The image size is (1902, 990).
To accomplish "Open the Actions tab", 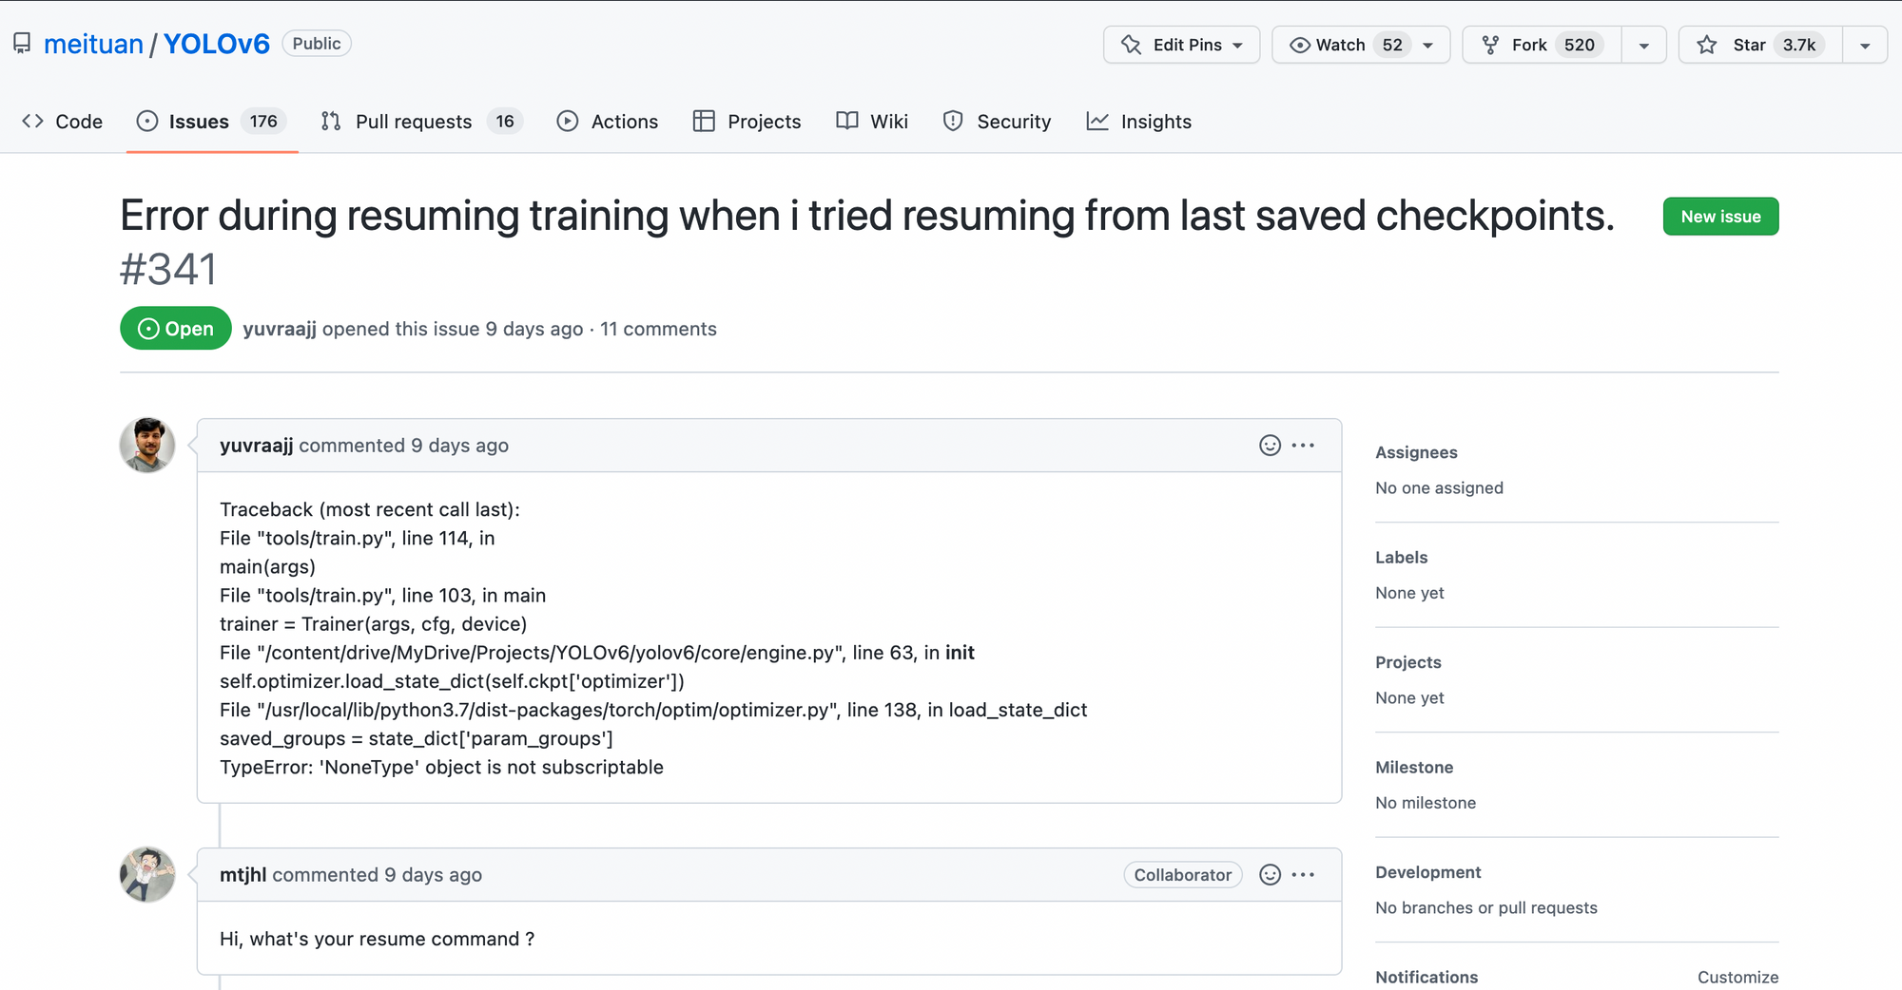I will (x=608, y=122).
